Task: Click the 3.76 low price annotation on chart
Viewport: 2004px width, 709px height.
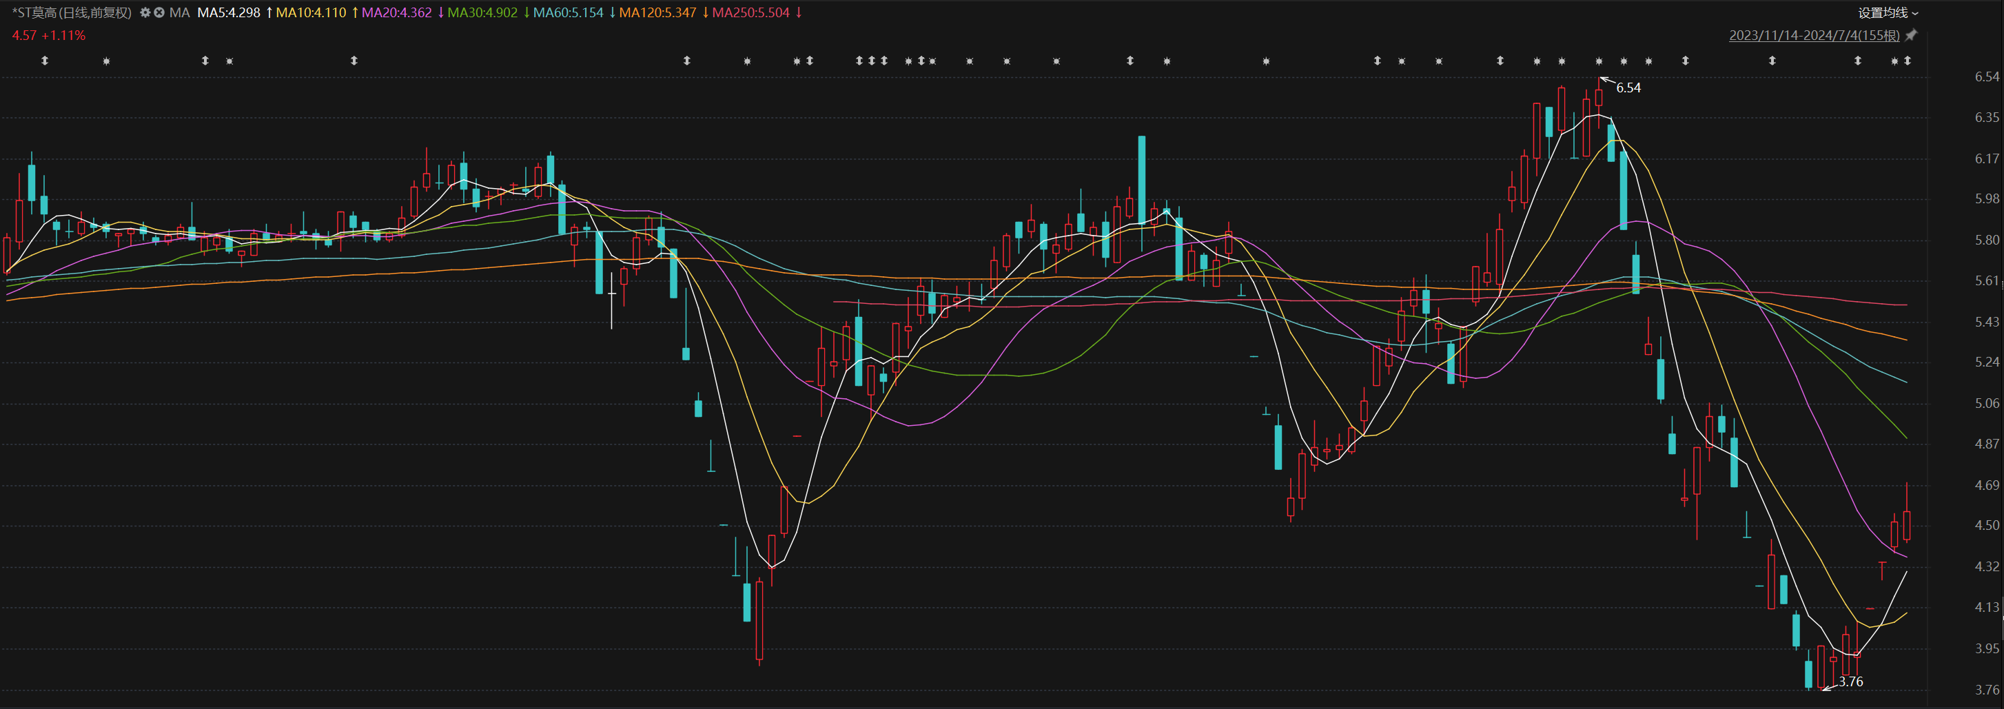Action: pyautogui.click(x=1851, y=682)
